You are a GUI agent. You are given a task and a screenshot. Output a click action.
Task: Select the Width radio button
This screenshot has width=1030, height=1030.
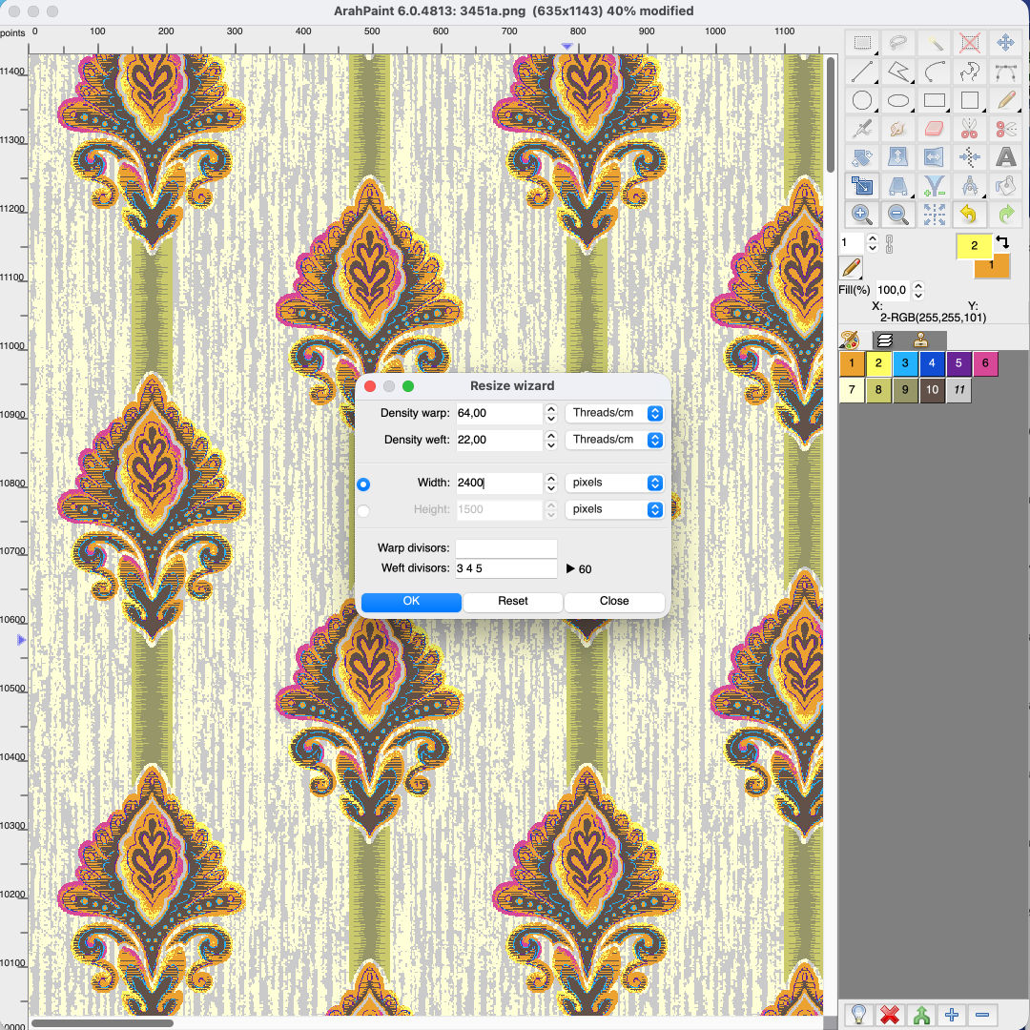(x=363, y=484)
